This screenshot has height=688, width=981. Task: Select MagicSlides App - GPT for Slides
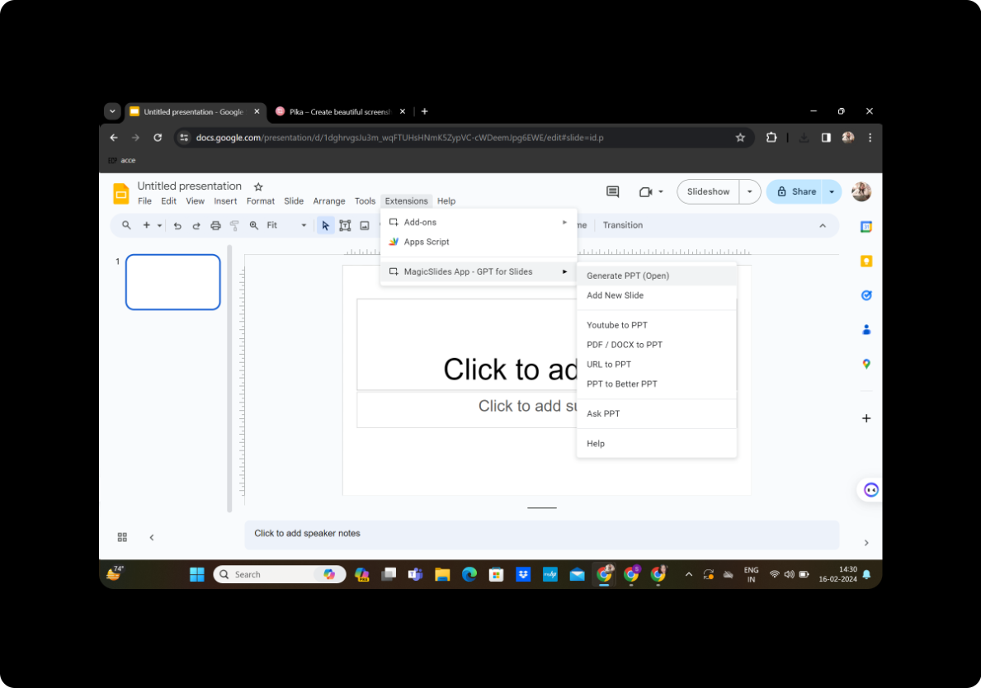click(x=479, y=271)
